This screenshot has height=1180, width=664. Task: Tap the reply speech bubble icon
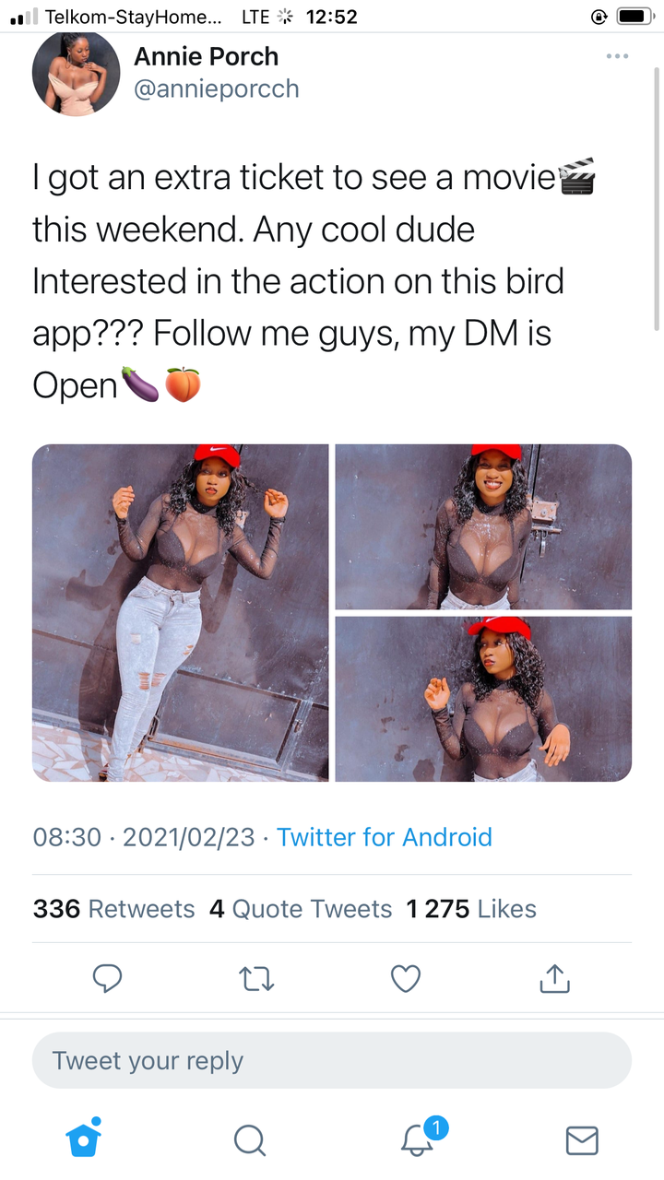coord(108,978)
